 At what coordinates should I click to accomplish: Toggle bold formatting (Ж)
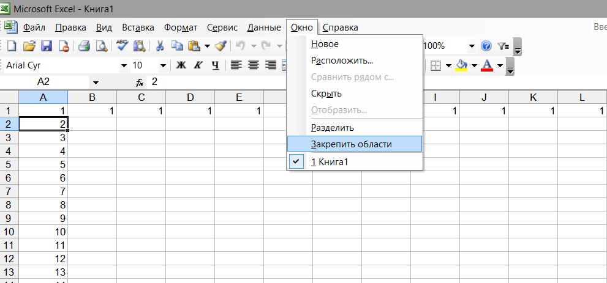tap(181, 65)
